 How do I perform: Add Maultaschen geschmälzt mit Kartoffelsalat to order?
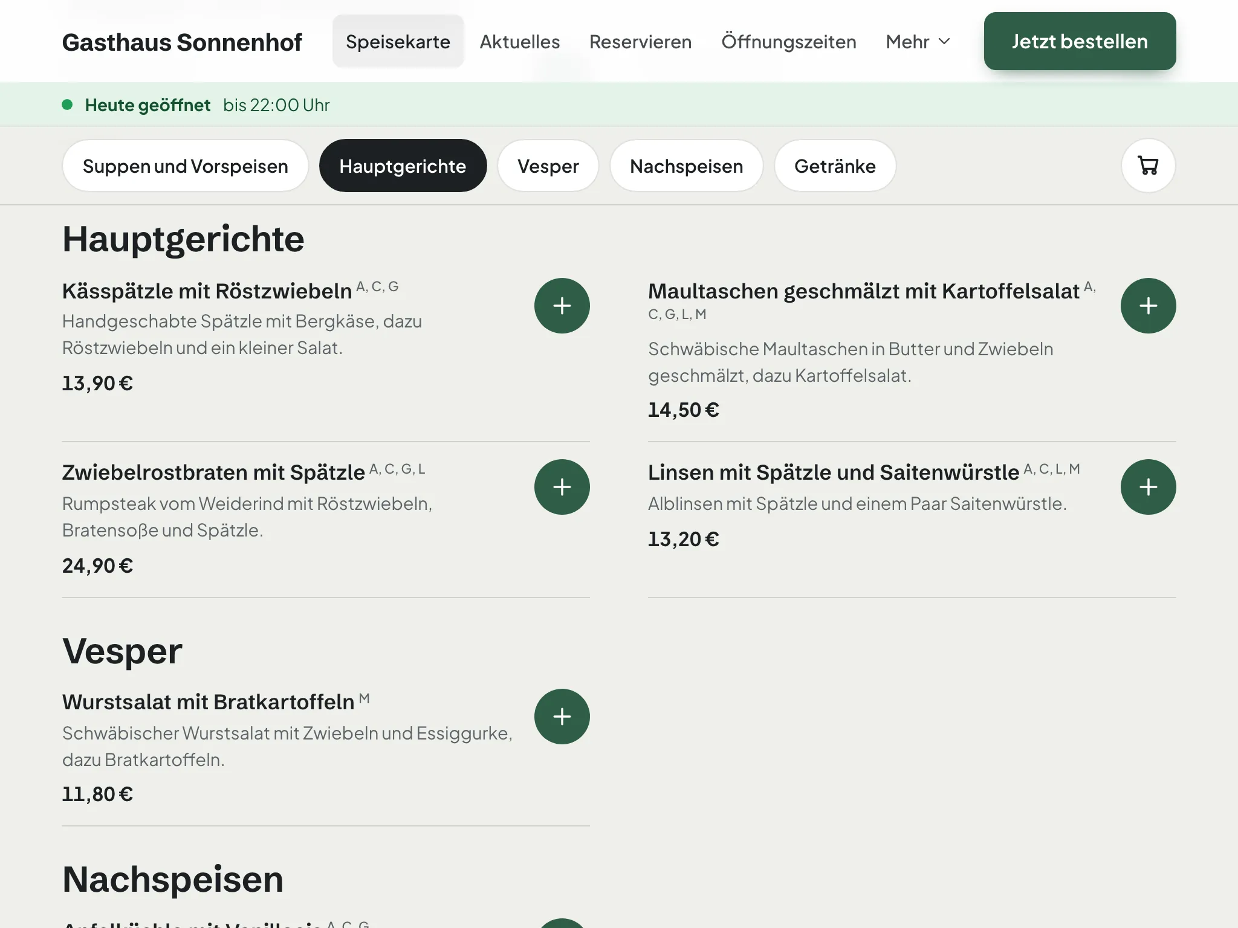click(1148, 306)
